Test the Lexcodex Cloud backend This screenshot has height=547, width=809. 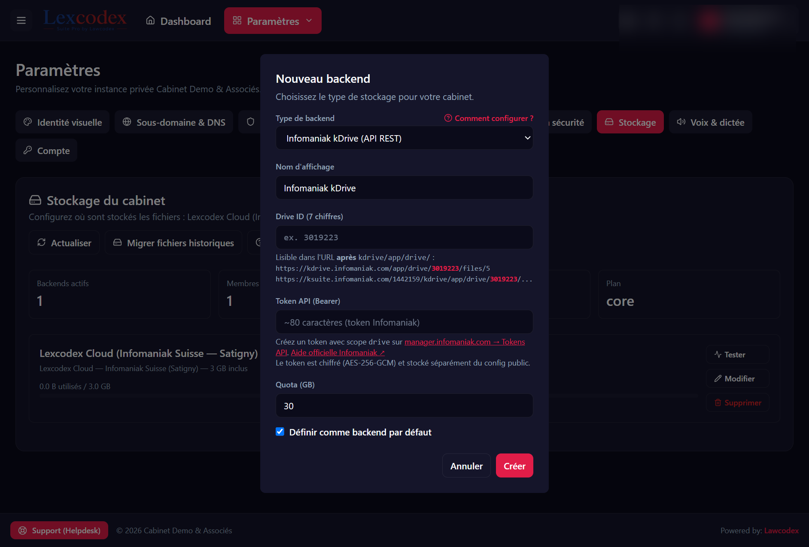click(x=737, y=355)
